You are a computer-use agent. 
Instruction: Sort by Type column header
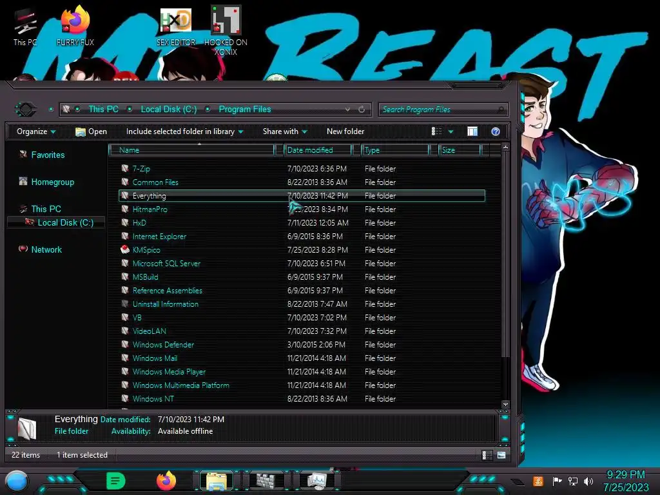tap(395, 150)
